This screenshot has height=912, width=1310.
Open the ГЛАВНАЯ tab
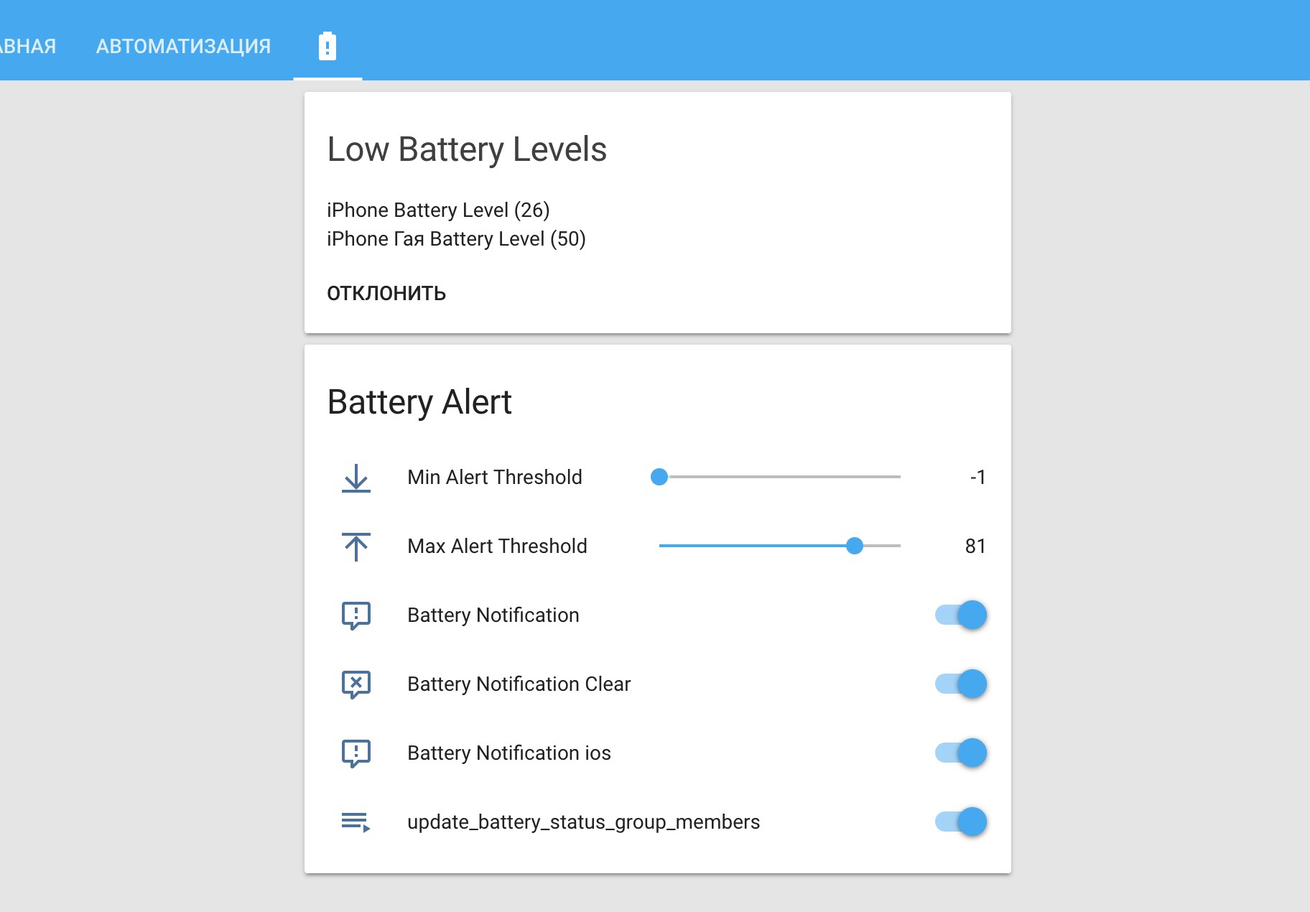[x=27, y=45]
